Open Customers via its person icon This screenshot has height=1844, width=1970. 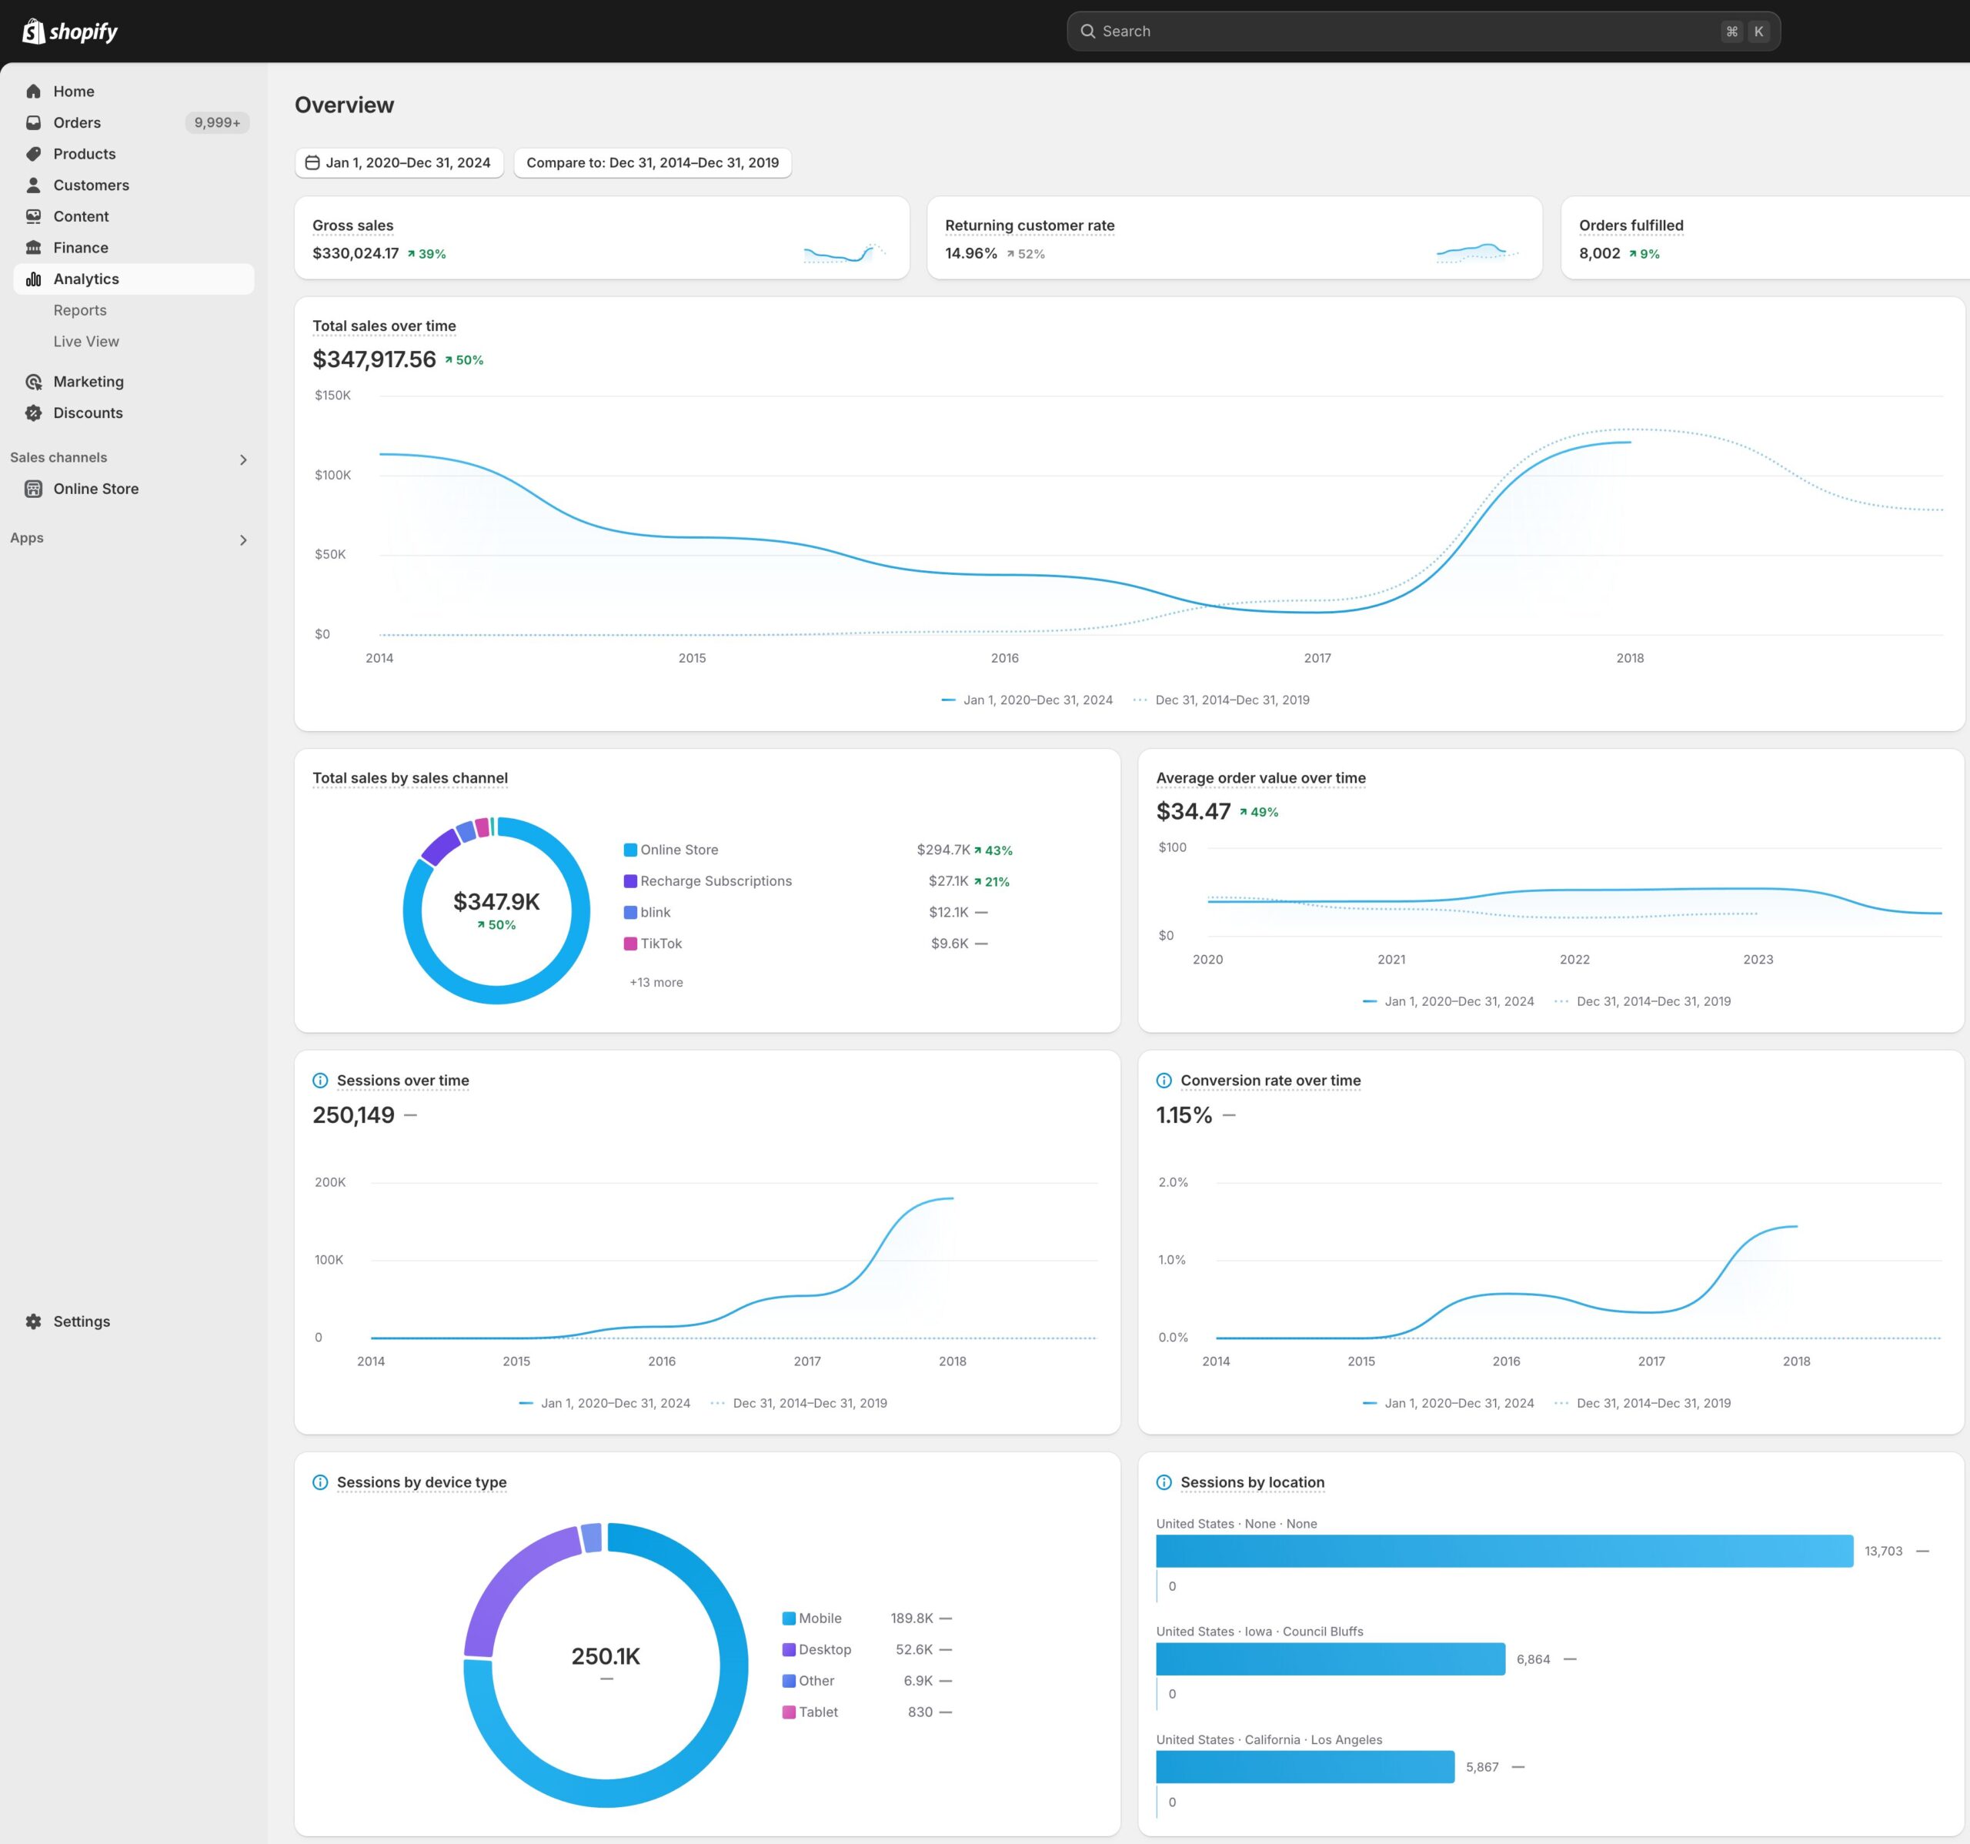tap(34, 185)
